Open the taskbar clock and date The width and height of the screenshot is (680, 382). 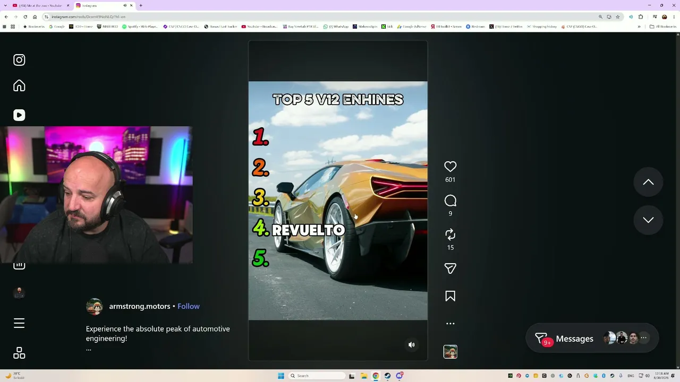click(662, 376)
